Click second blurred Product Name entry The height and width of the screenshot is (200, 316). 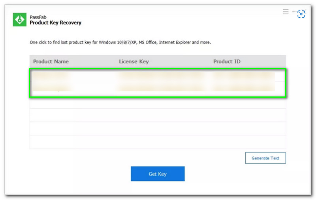pos(52,87)
